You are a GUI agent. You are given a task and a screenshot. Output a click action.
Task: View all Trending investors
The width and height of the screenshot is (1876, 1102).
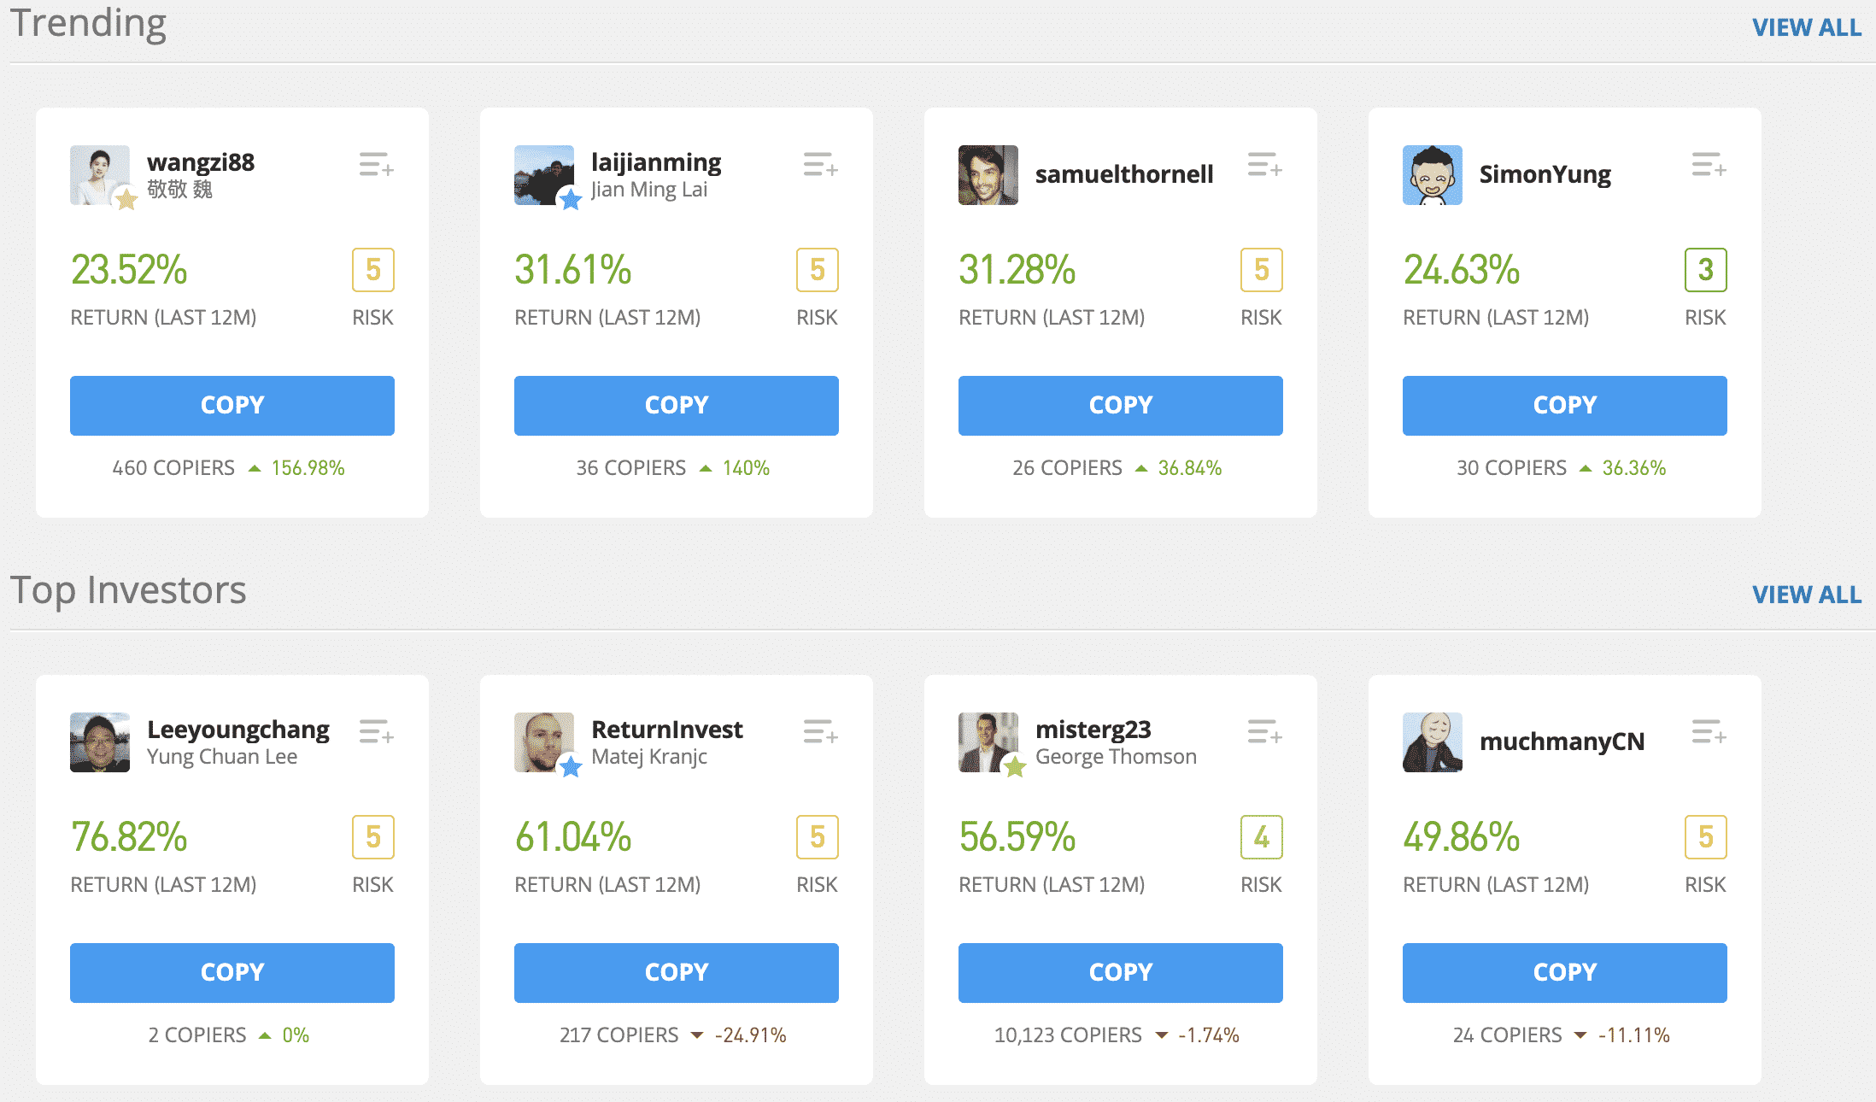point(1806,28)
